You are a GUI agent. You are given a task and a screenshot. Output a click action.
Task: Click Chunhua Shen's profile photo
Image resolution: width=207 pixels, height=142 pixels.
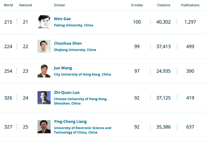44,46
